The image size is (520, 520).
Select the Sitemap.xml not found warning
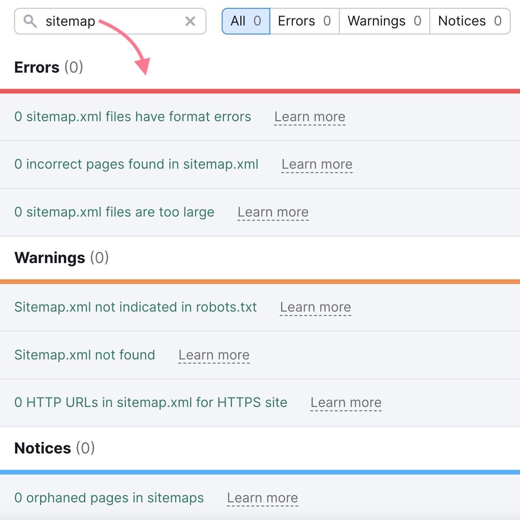pos(85,354)
